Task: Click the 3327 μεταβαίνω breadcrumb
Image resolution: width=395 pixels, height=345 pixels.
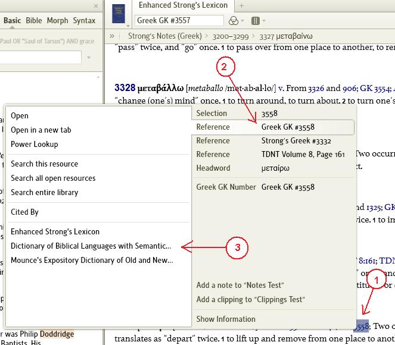Action: [286, 37]
